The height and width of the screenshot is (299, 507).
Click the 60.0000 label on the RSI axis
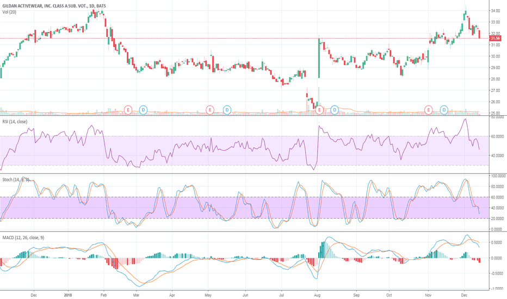pos(497,136)
